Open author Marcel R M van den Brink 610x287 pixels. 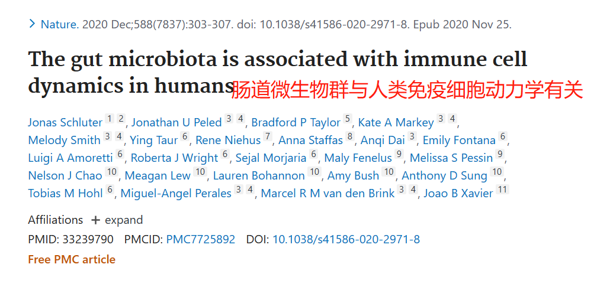328,193
